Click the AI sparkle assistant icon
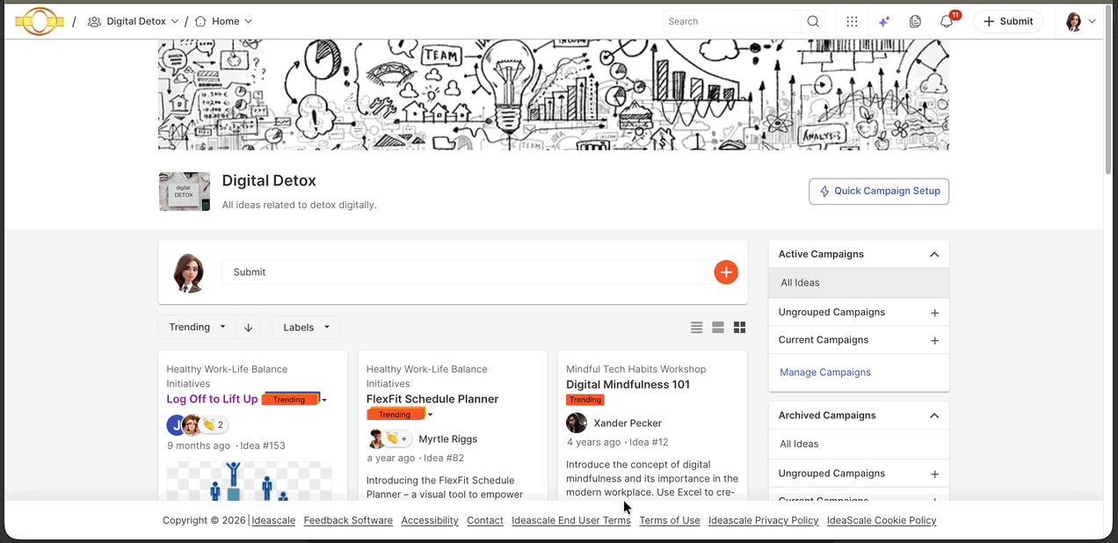This screenshot has height=543, width=1118. pyautogui.click(x=884, y=22)
